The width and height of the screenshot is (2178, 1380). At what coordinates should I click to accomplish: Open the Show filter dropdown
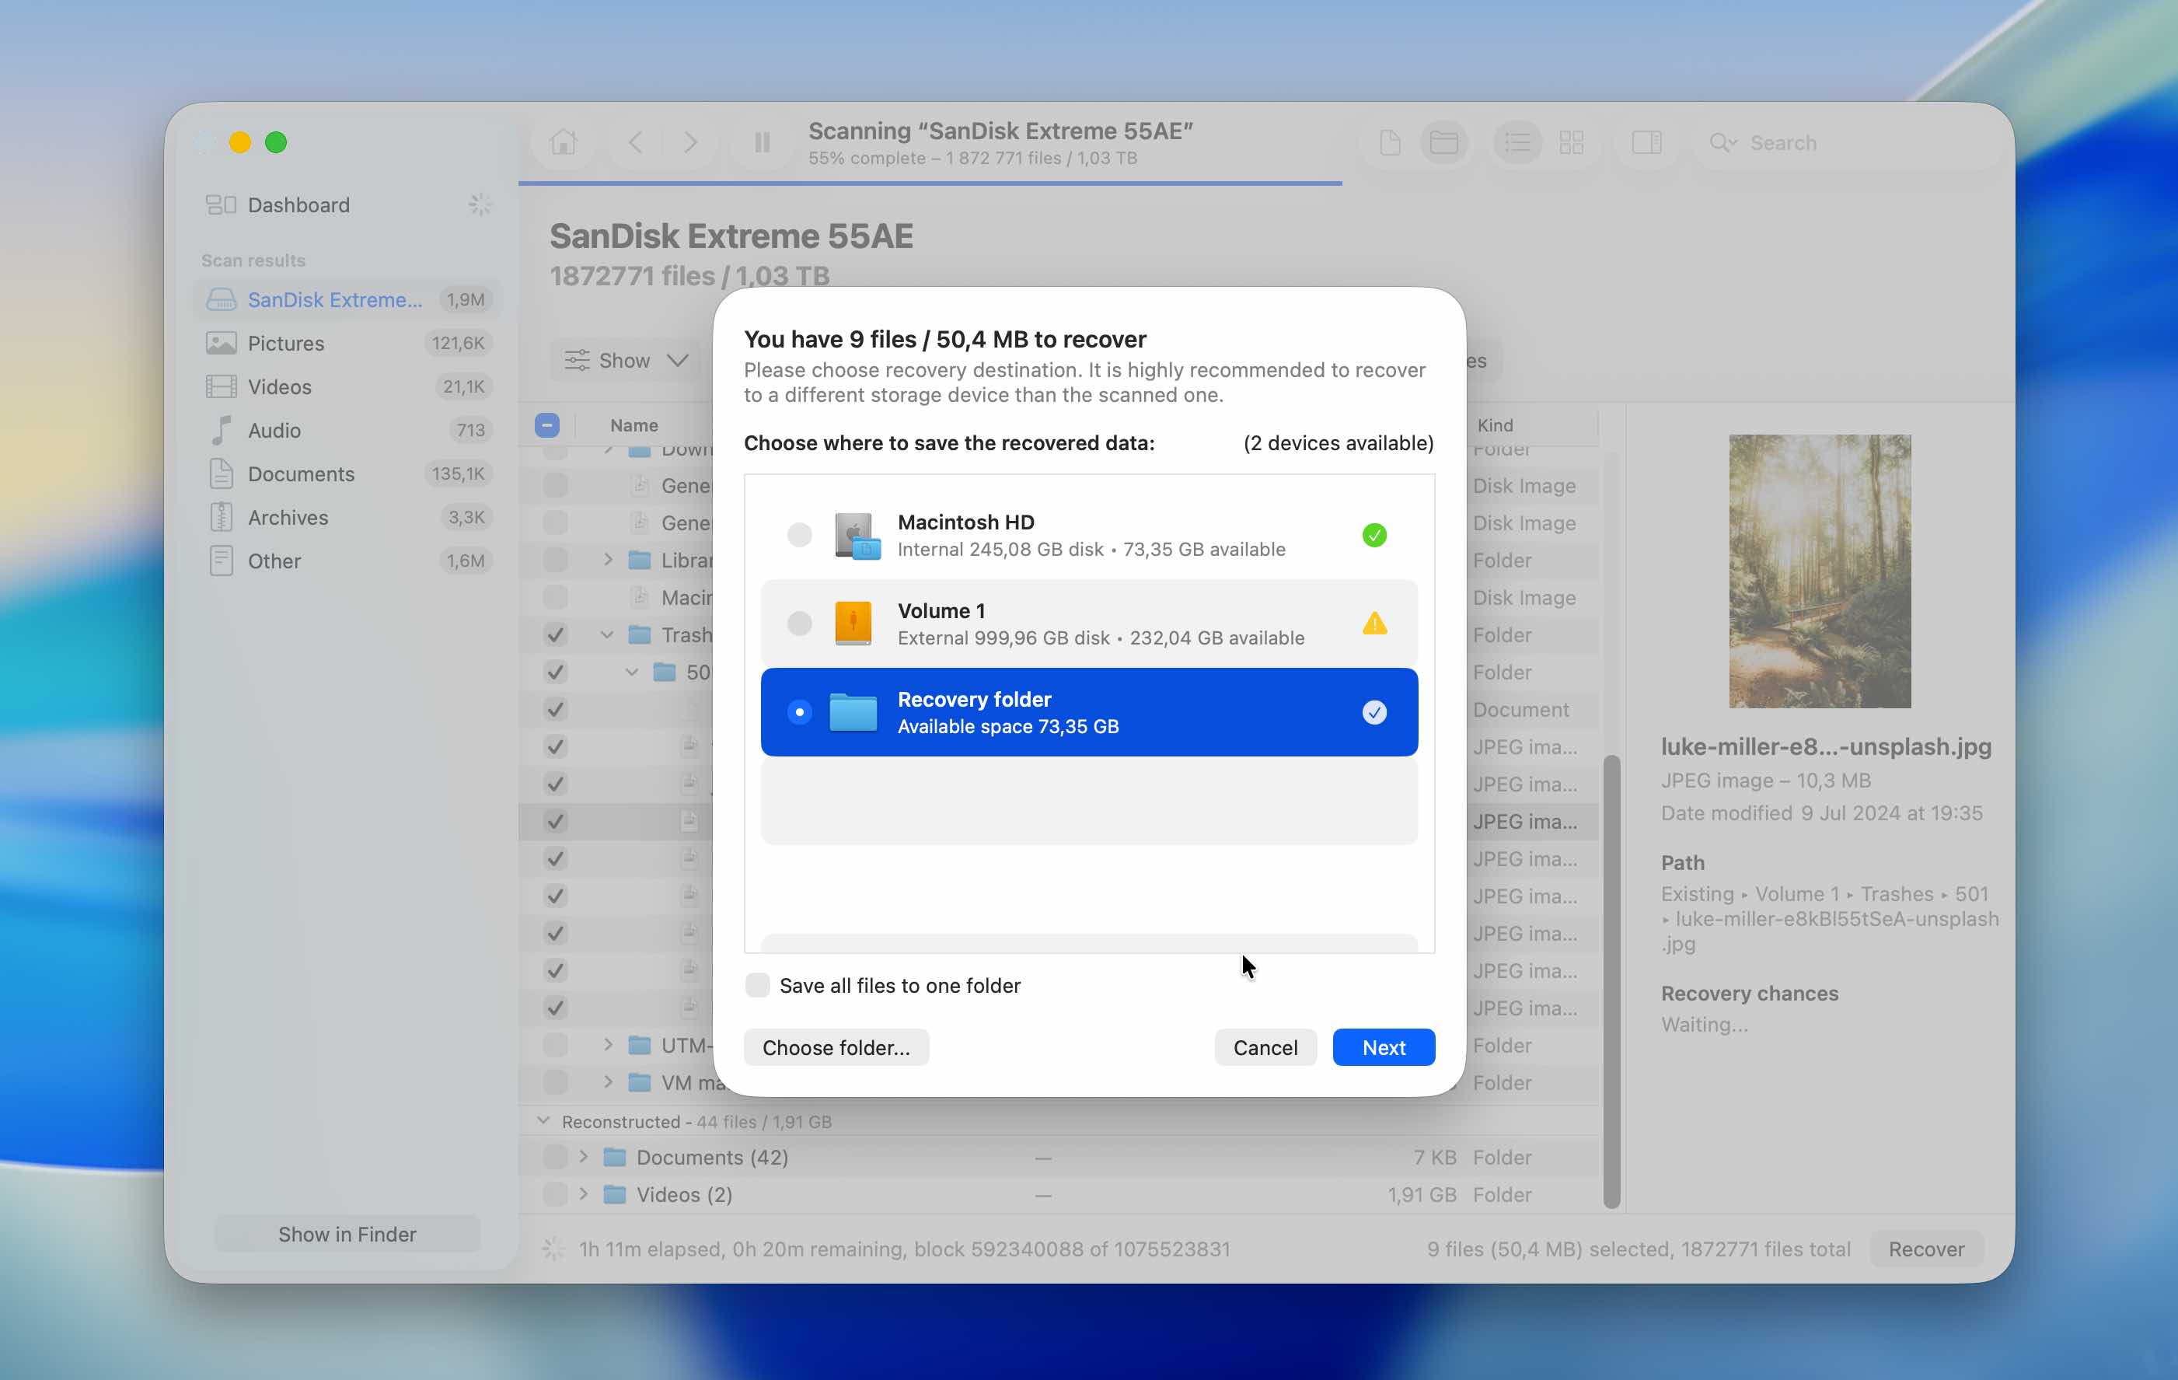coord(626,360)
